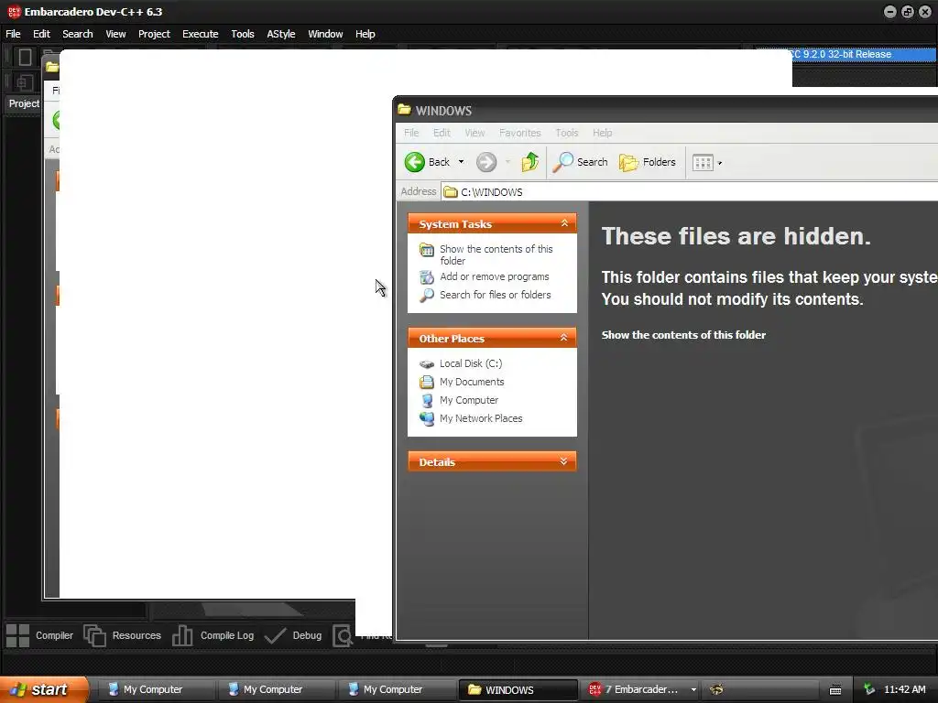Open the Search menu in Dev-C++

[78, 34]
